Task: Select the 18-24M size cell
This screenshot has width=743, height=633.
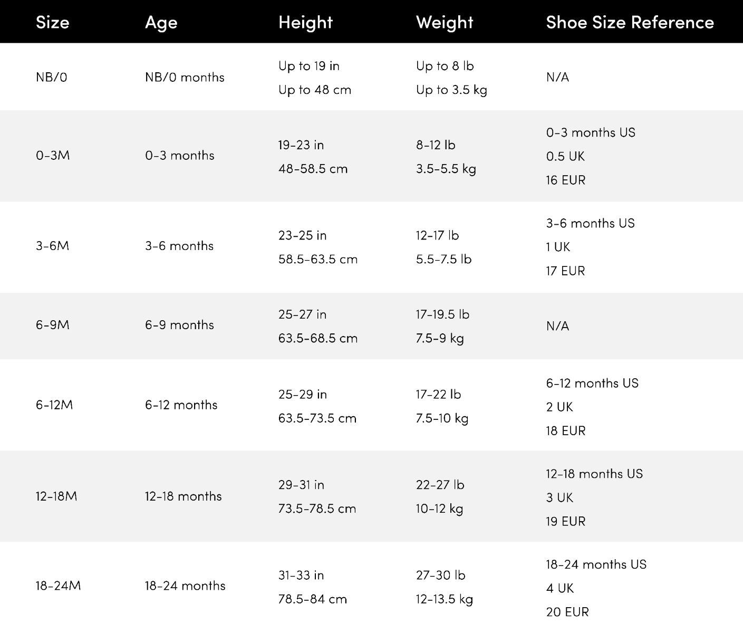Action: pos(58,586)
